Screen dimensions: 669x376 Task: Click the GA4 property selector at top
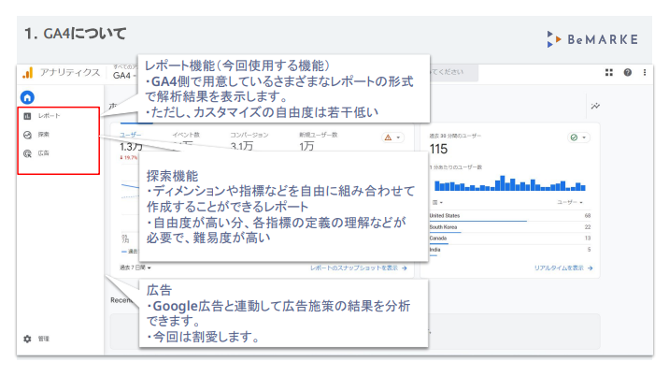pyautogui.click(x=124, y=73)
